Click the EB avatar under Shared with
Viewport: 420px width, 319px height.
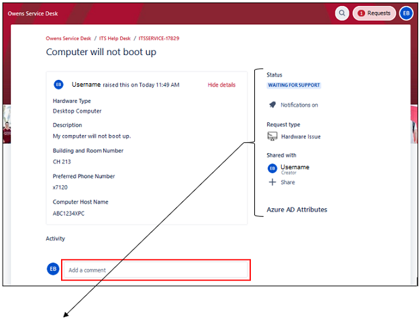click(272, 169)
